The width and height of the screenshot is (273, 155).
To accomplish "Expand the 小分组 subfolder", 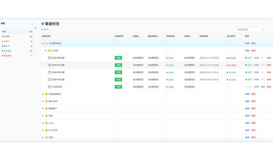I will click(x=46, y=51).
